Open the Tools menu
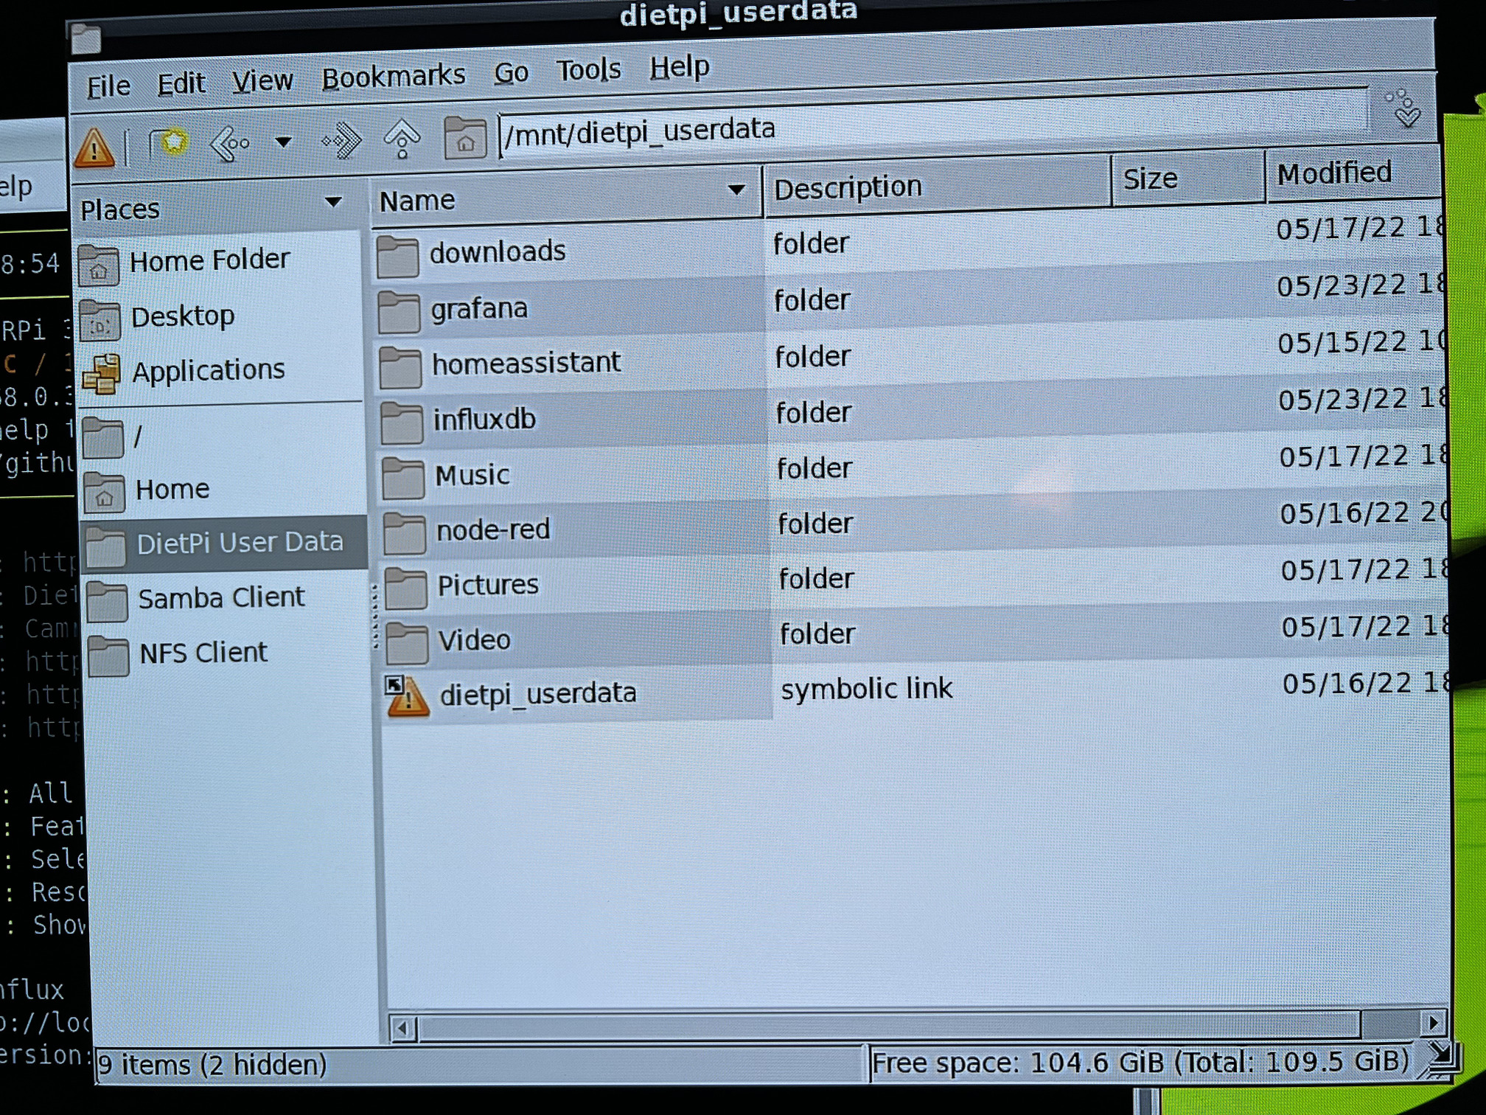The height and width of the screenshot is (1115, 1486). 588,70
